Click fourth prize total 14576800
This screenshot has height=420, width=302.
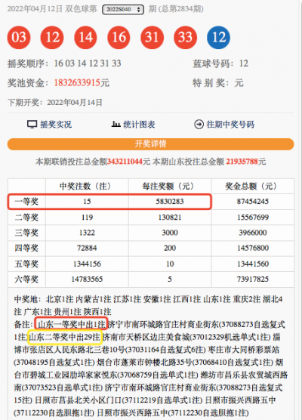(x=253, y=248)
